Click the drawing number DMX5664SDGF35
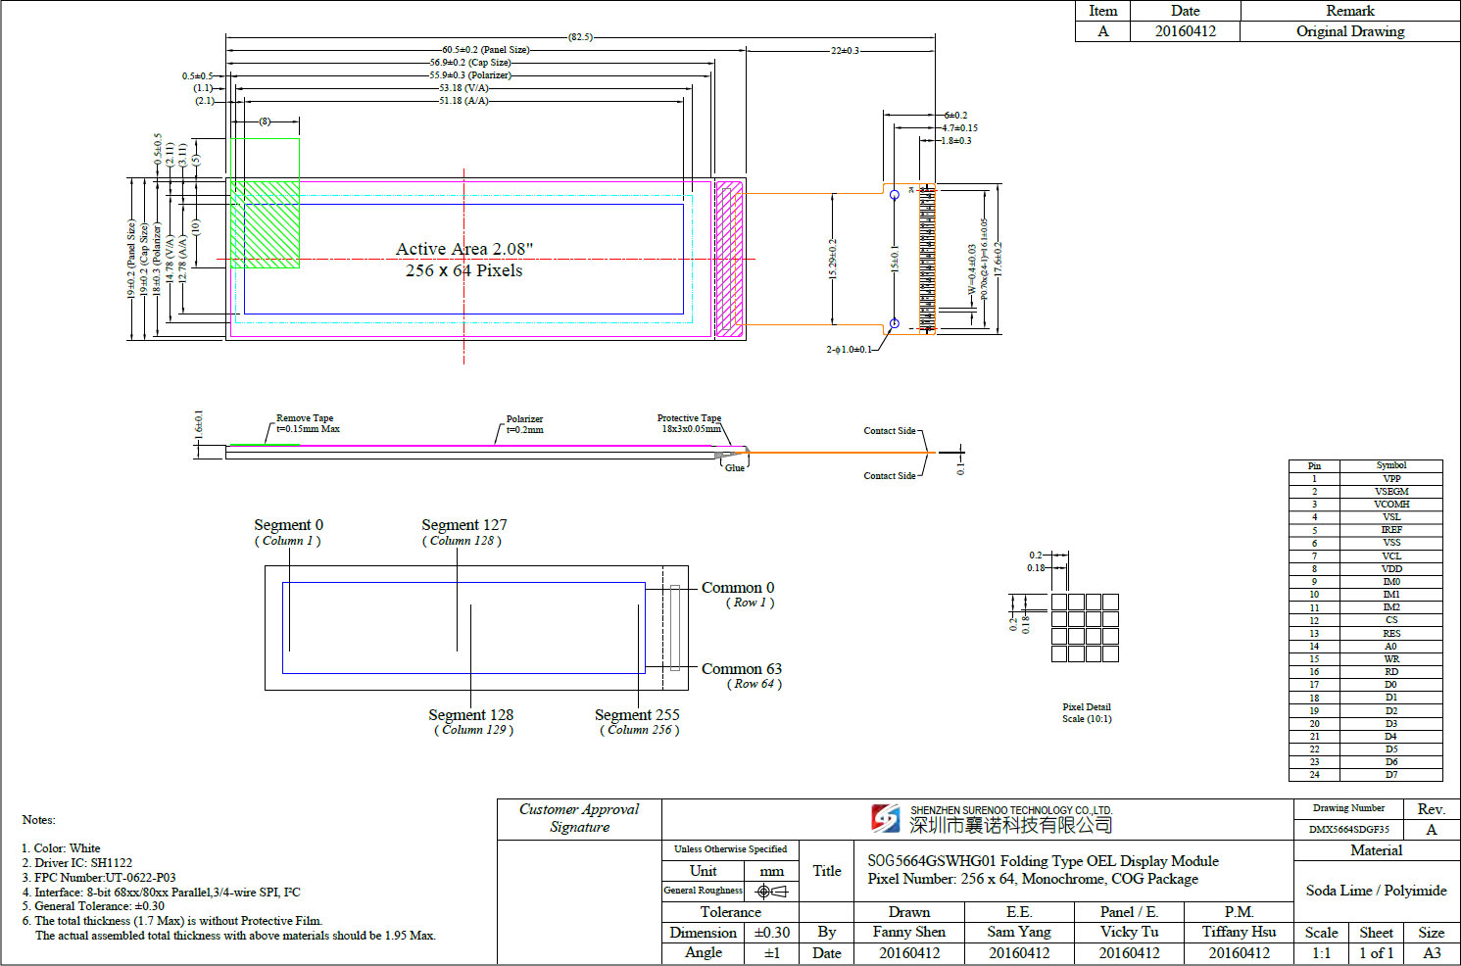 coord(1348,829)
